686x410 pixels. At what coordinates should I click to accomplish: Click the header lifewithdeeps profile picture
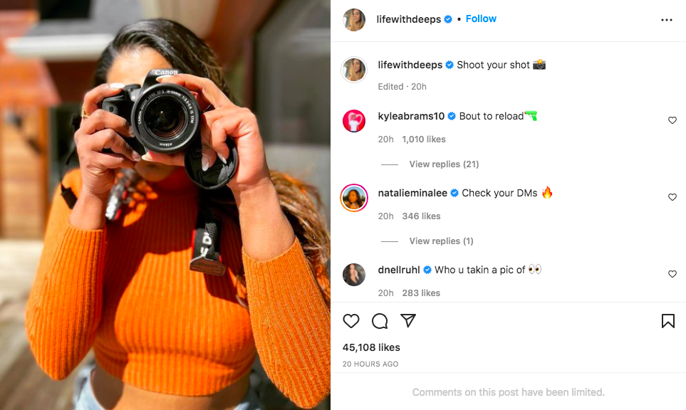354,20
